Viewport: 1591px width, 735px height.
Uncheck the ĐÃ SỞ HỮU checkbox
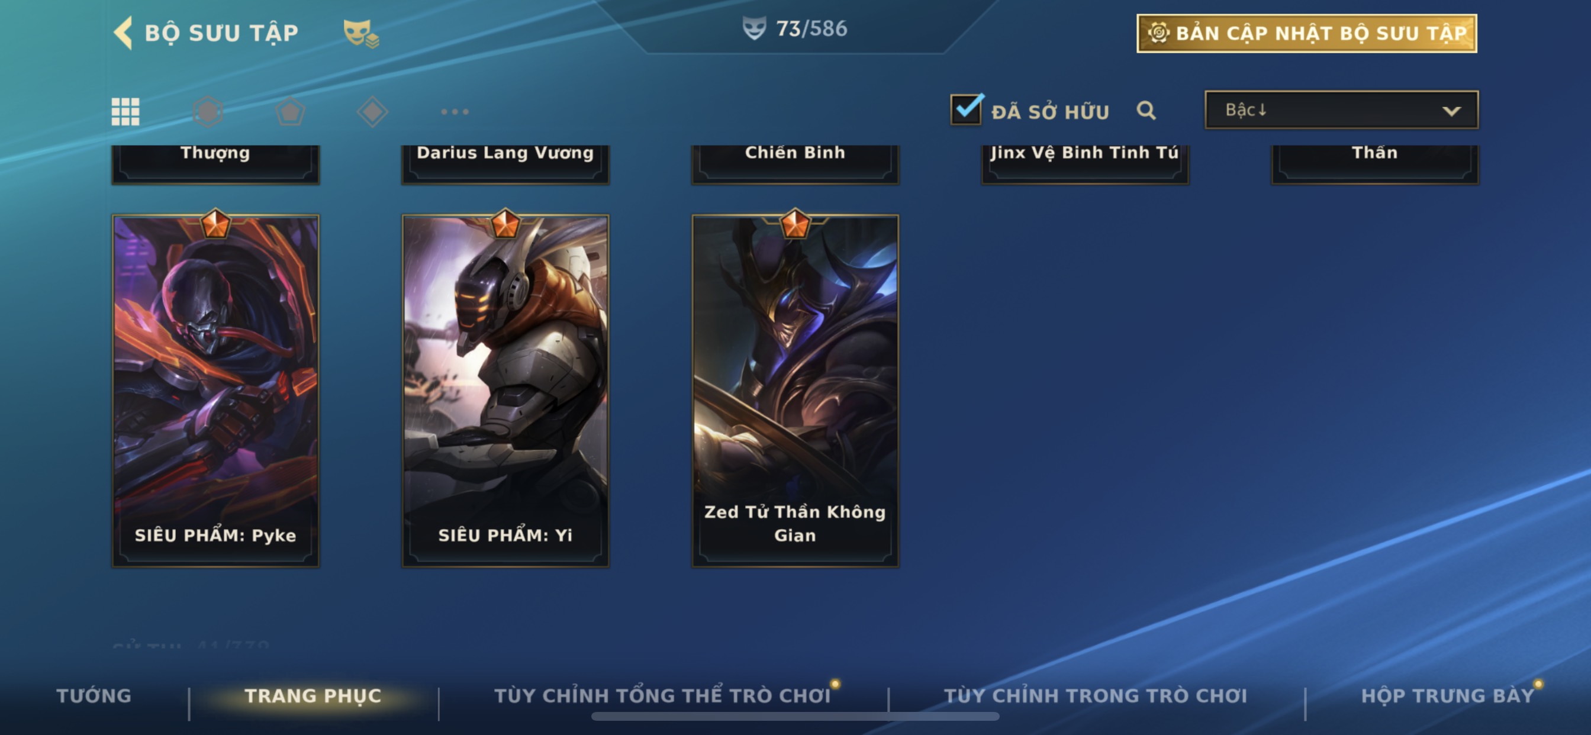tap(967, 109)
